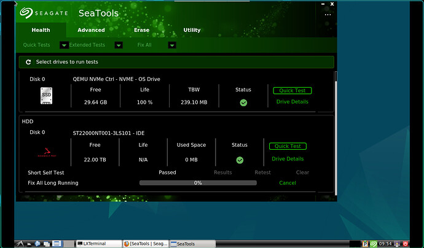Click the 'ST22000NT001-3LS101 - IDE' drive name
Screen dimensions: 424x248
click(x=109, y=133)
